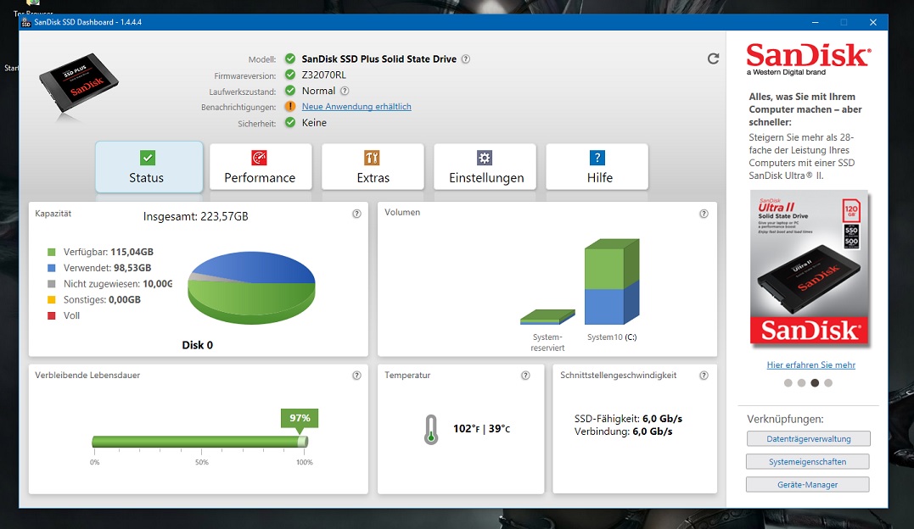Select third (active) ad carousel dot
Viewport: 914px width, 529px height.
pos(815,383)
